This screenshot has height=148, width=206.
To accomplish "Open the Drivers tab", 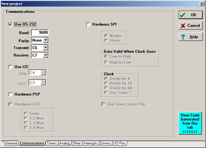I will pos(105,143).
